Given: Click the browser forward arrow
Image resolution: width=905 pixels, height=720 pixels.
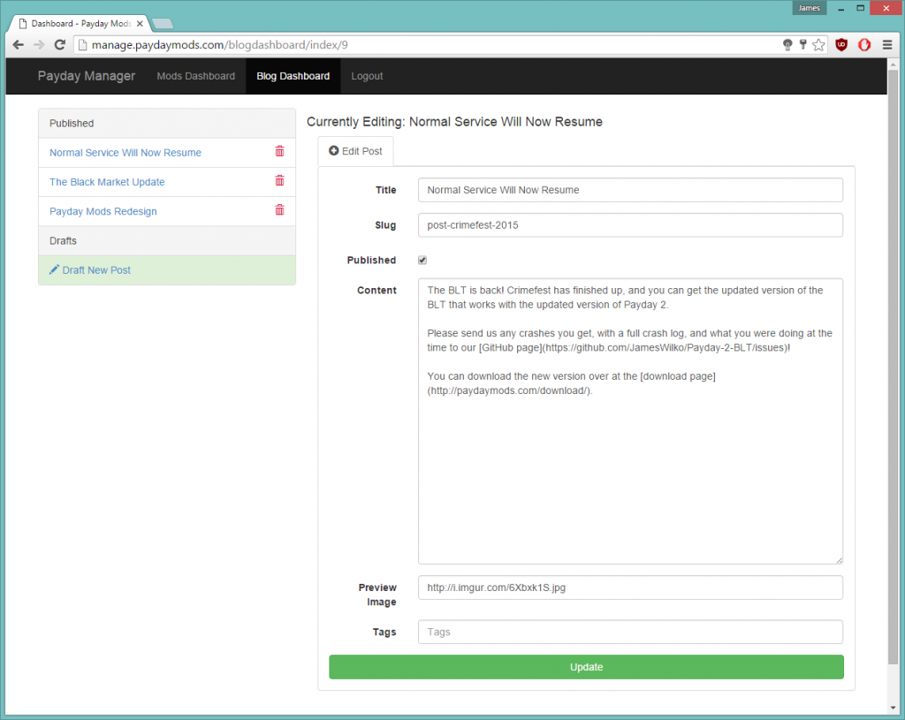Looking at the screenshot, I should [39, 44].
